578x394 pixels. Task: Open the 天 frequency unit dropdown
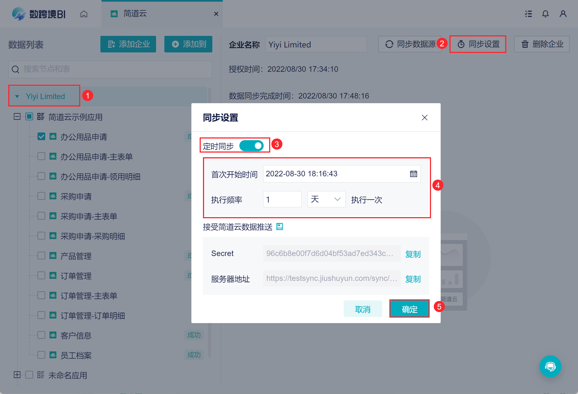pos(326,199)
